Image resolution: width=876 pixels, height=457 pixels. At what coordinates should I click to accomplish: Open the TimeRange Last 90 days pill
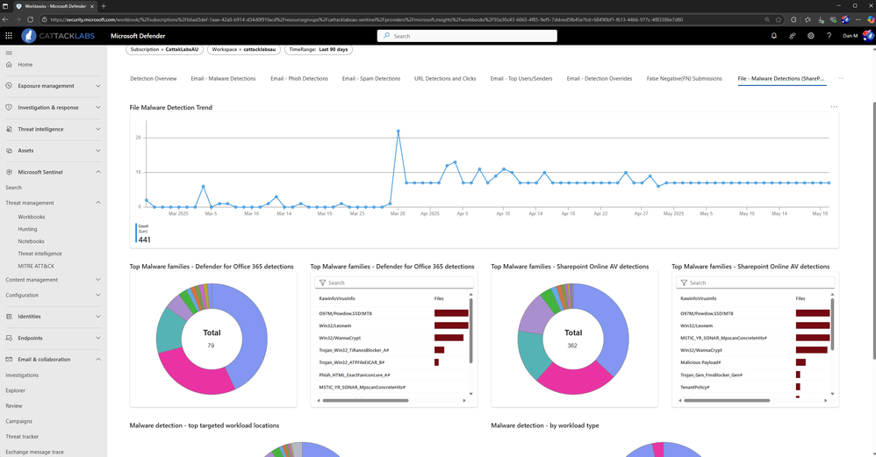pyautogui.click(x=319, y=50)
